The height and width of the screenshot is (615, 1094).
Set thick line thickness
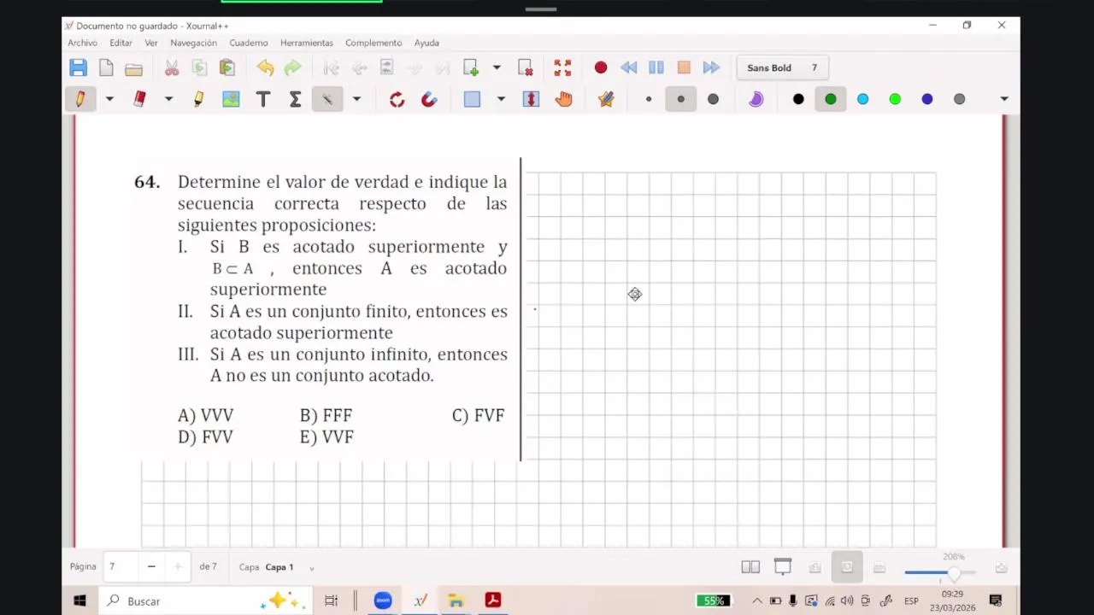click(713, 99)
